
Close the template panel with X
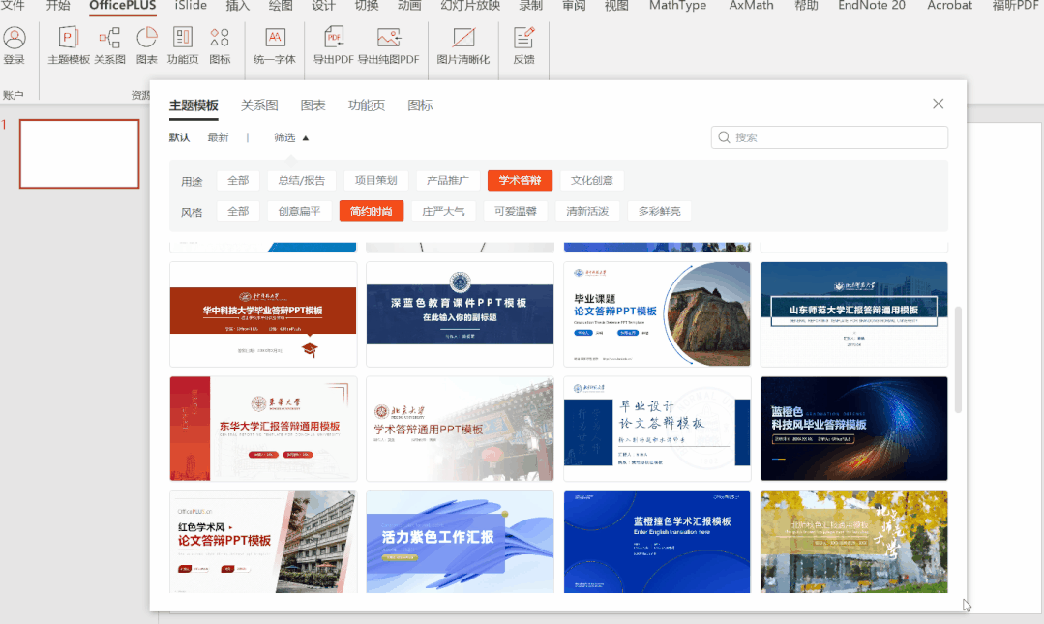(939, 104)
